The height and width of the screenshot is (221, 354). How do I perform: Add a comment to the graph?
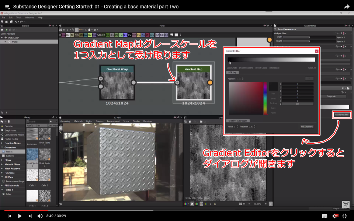[172, 35]
